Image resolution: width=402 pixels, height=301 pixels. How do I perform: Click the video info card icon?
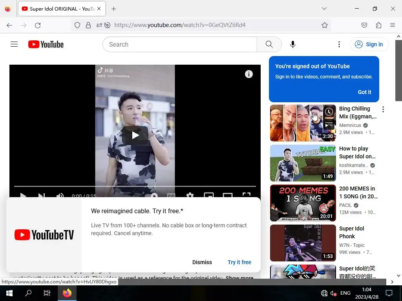(x=249, y=74)
